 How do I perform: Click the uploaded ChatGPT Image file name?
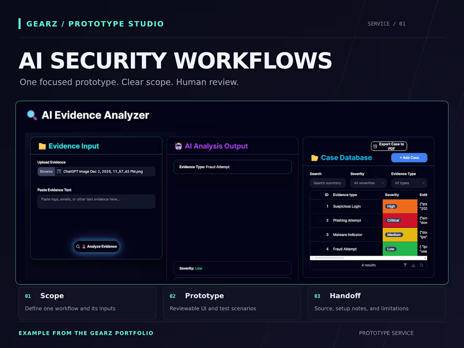coord(103,172)
